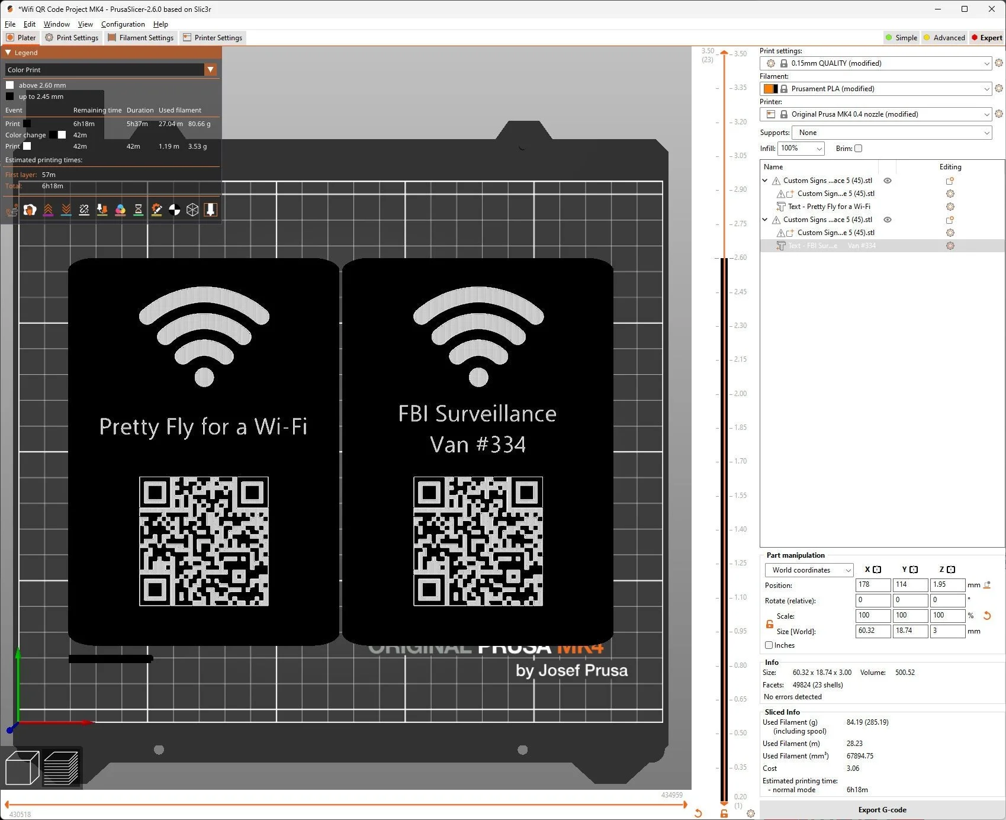
Task: Reset scale with the orange arrow icon
Action: coord(987,616)
